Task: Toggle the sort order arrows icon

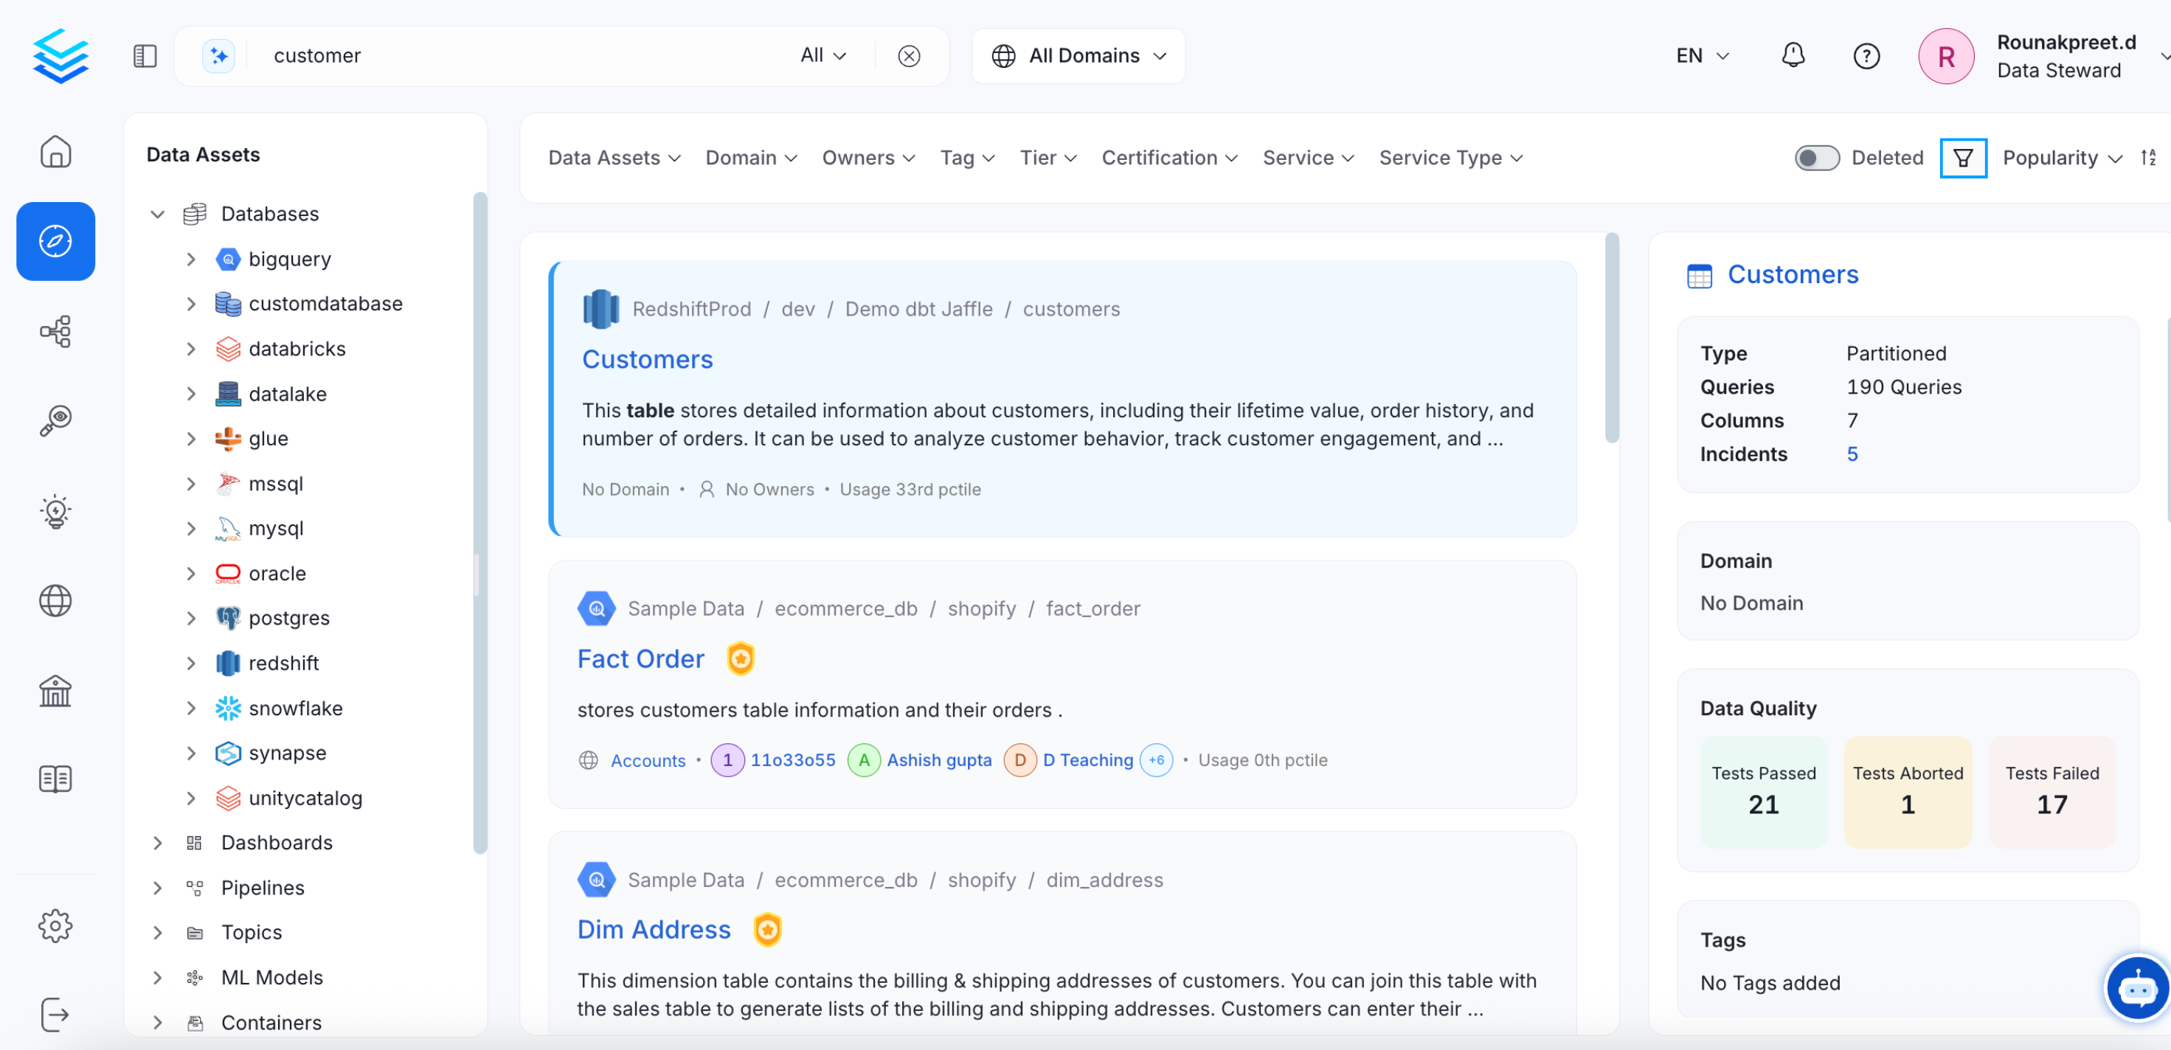Action: point(2148,158)
